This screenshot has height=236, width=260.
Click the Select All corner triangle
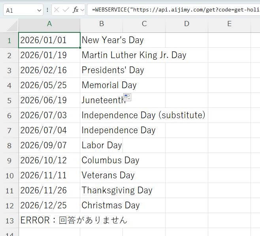12,26
